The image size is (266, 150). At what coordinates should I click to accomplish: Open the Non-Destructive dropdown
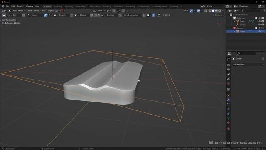(133, 15)
